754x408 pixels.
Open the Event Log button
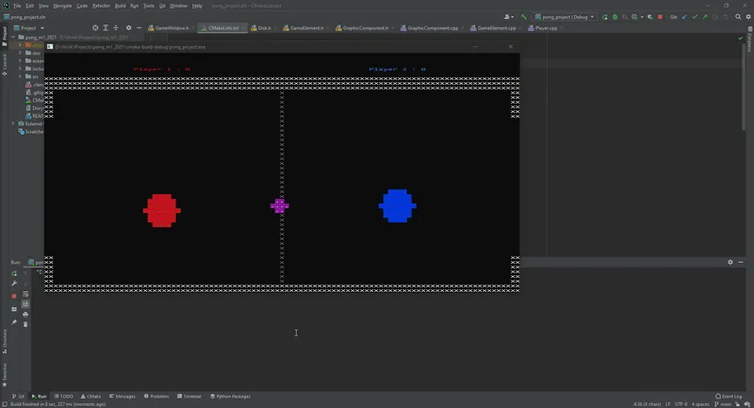tap(729, 397)
